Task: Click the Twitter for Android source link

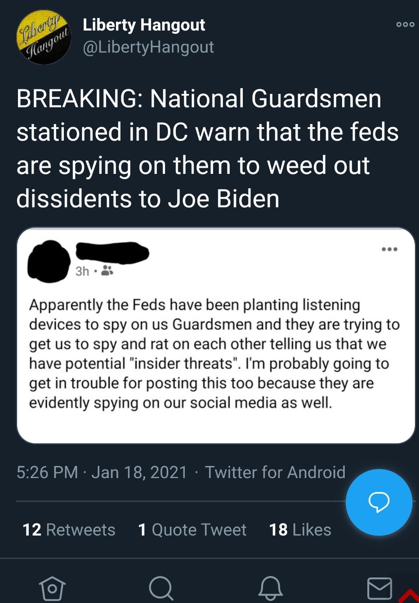Action: click(x=275, y=472)
